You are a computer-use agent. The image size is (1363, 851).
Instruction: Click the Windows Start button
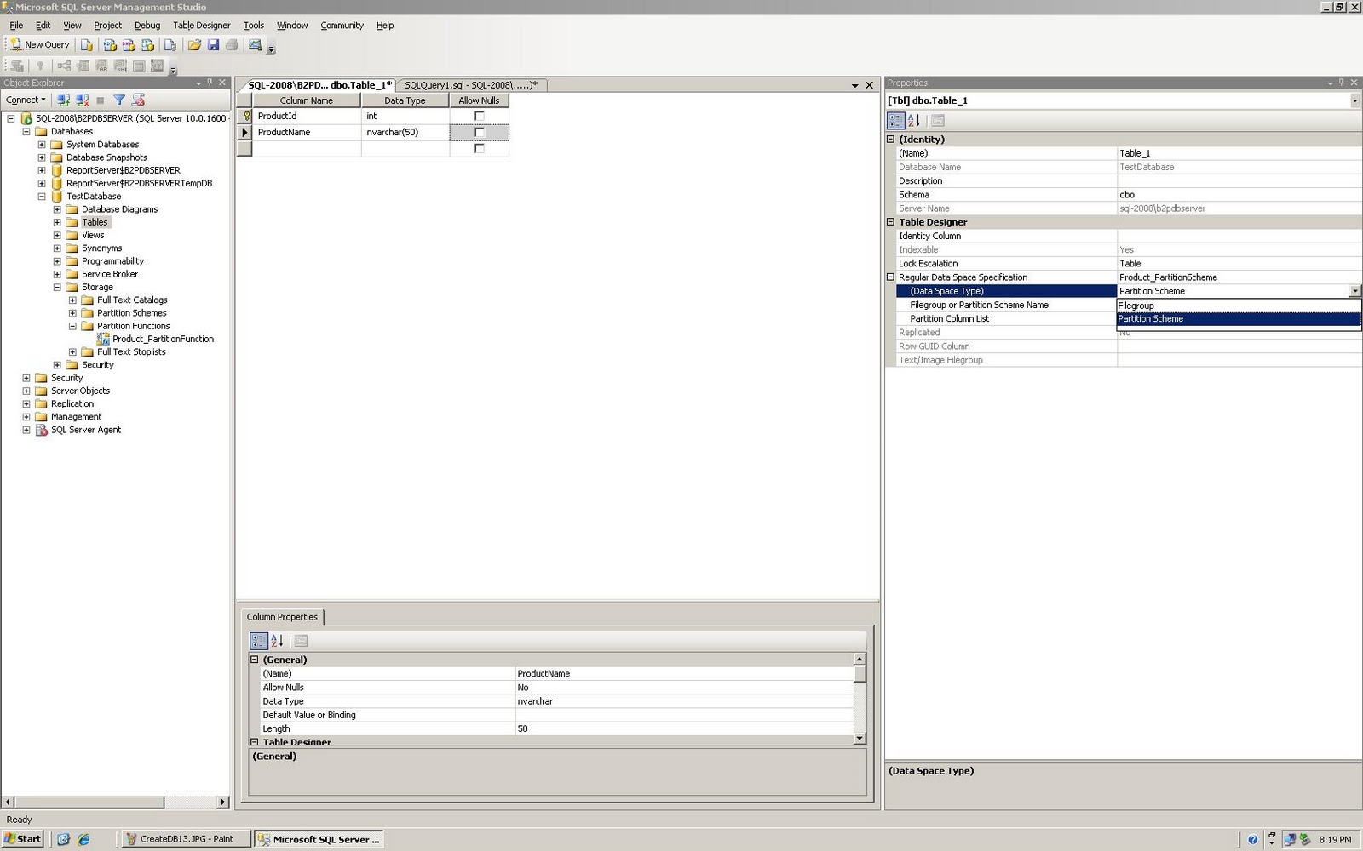[23, 839]
